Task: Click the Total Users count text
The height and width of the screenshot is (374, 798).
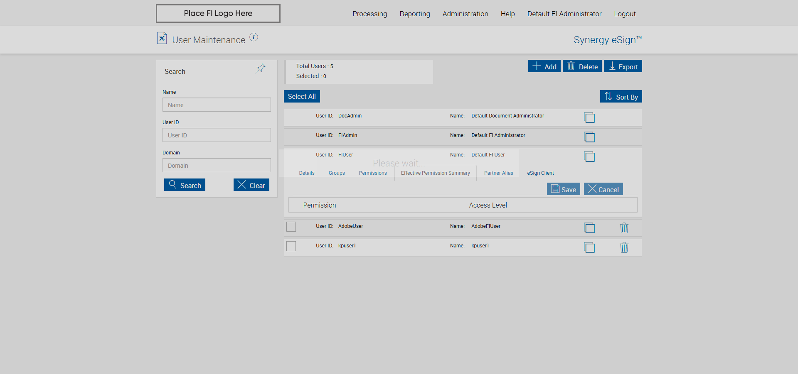Action: point(315,66)
